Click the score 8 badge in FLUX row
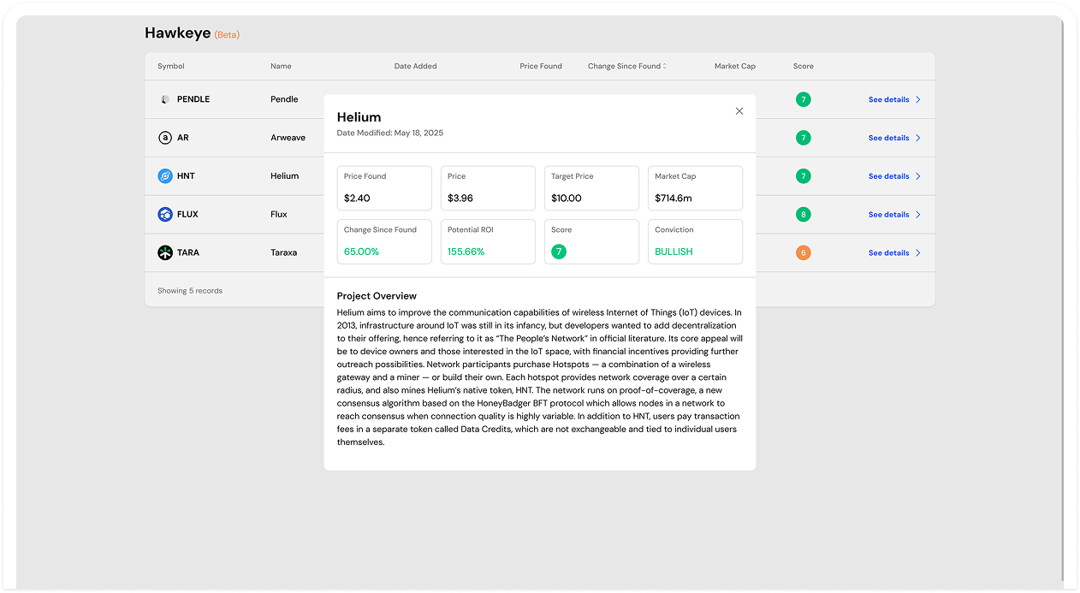1080x593 pixels. [x=803, y=215]
